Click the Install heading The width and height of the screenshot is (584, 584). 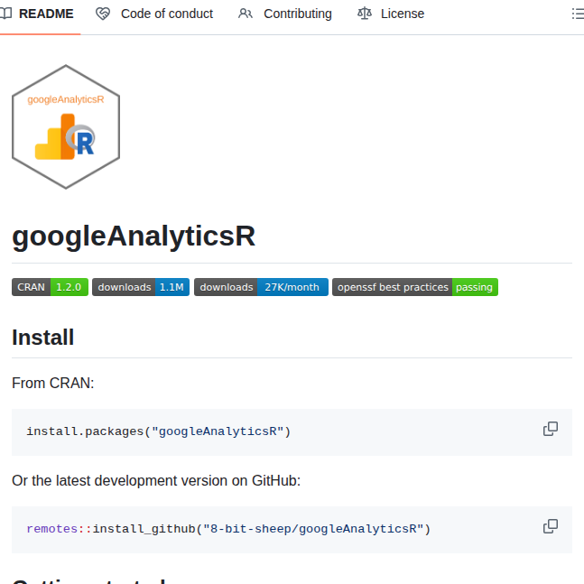point(42,338)
